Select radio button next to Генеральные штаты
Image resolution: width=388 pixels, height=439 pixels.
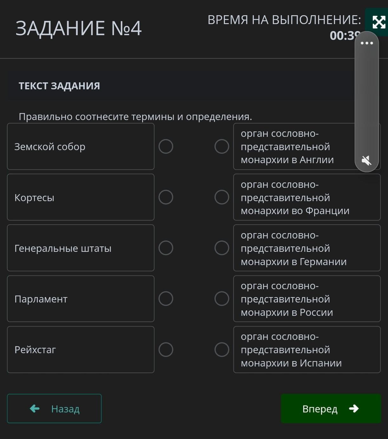coord(166,248)
